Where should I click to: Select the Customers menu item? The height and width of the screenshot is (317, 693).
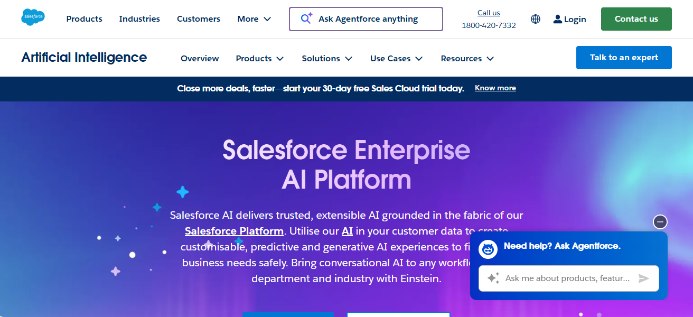(199, 18)
